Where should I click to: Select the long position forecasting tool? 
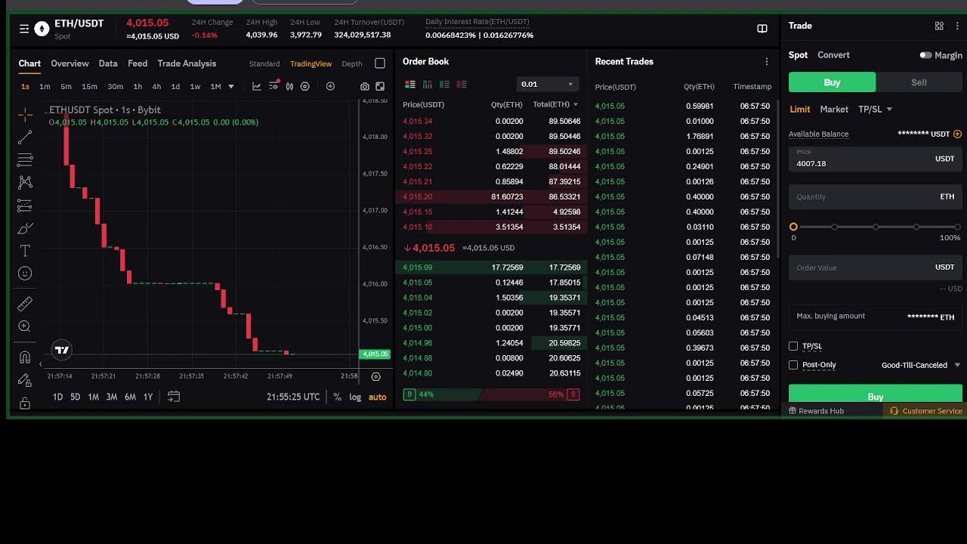25,206
